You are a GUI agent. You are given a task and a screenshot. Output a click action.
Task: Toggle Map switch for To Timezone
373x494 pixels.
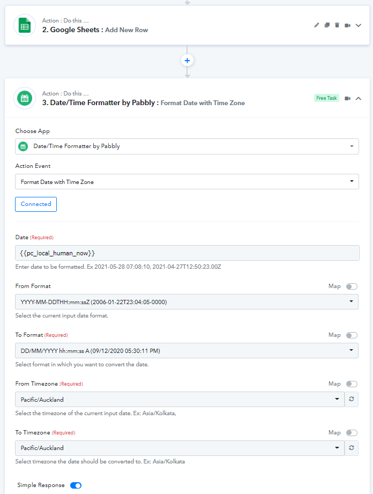click(x=352, y=433)
